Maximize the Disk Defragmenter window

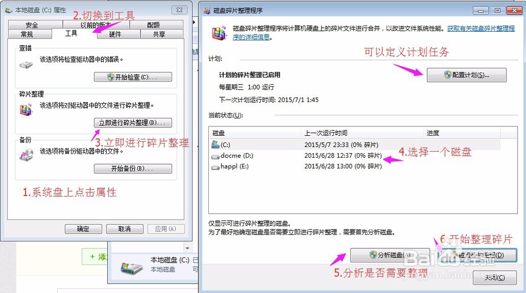498,11
